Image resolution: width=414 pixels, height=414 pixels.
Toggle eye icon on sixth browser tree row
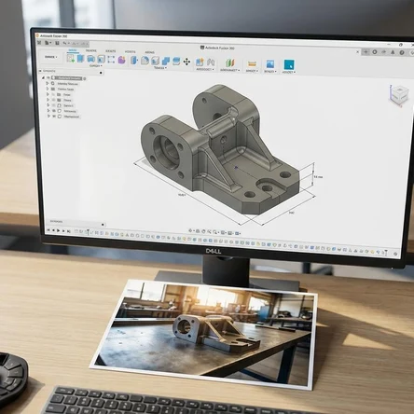pyautogui.click(x=54, y=111)
